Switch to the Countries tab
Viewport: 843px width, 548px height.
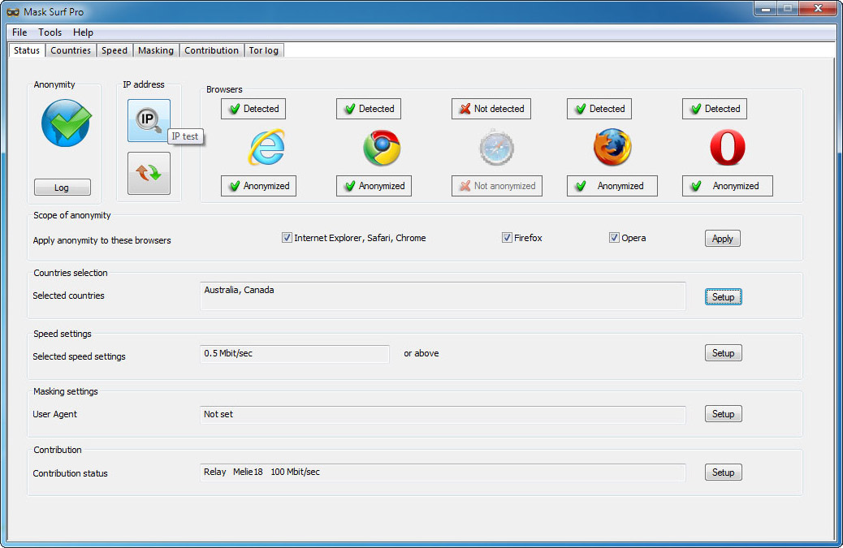[71, 50]
